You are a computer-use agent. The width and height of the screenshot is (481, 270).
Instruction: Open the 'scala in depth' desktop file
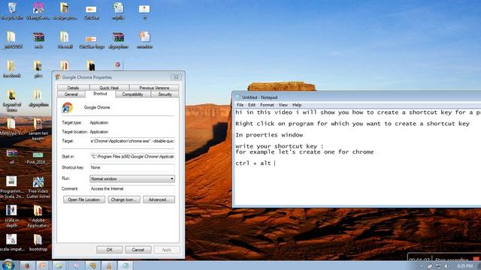click(x=12, y=216)
